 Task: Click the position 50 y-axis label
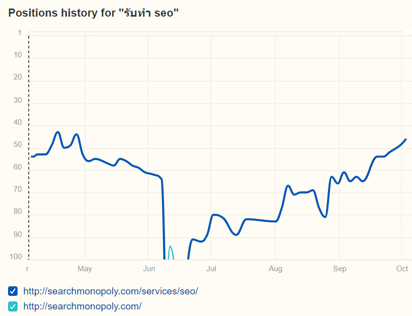(18, 145)
